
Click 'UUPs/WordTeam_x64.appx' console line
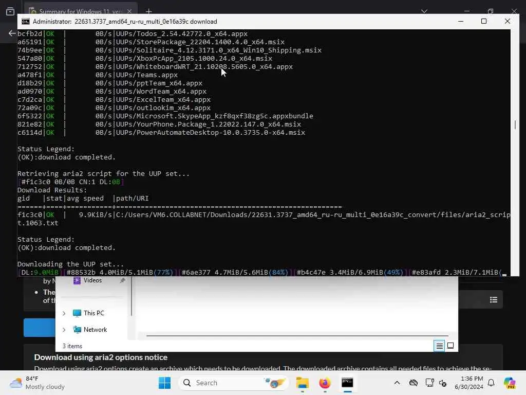(161, 92)
